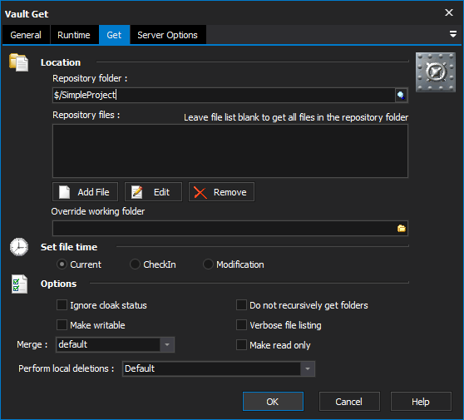Click the Remove file button
This screenshot has height=420, width=464.
(x=221, y=192)
